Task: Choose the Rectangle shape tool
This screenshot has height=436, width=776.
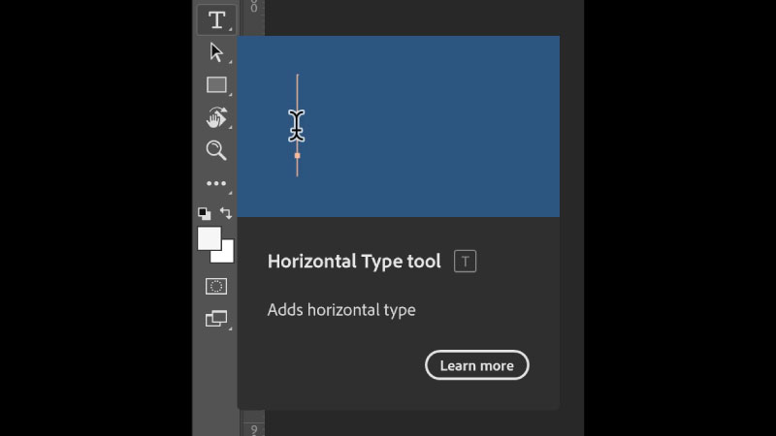Action: click(216, 85)
